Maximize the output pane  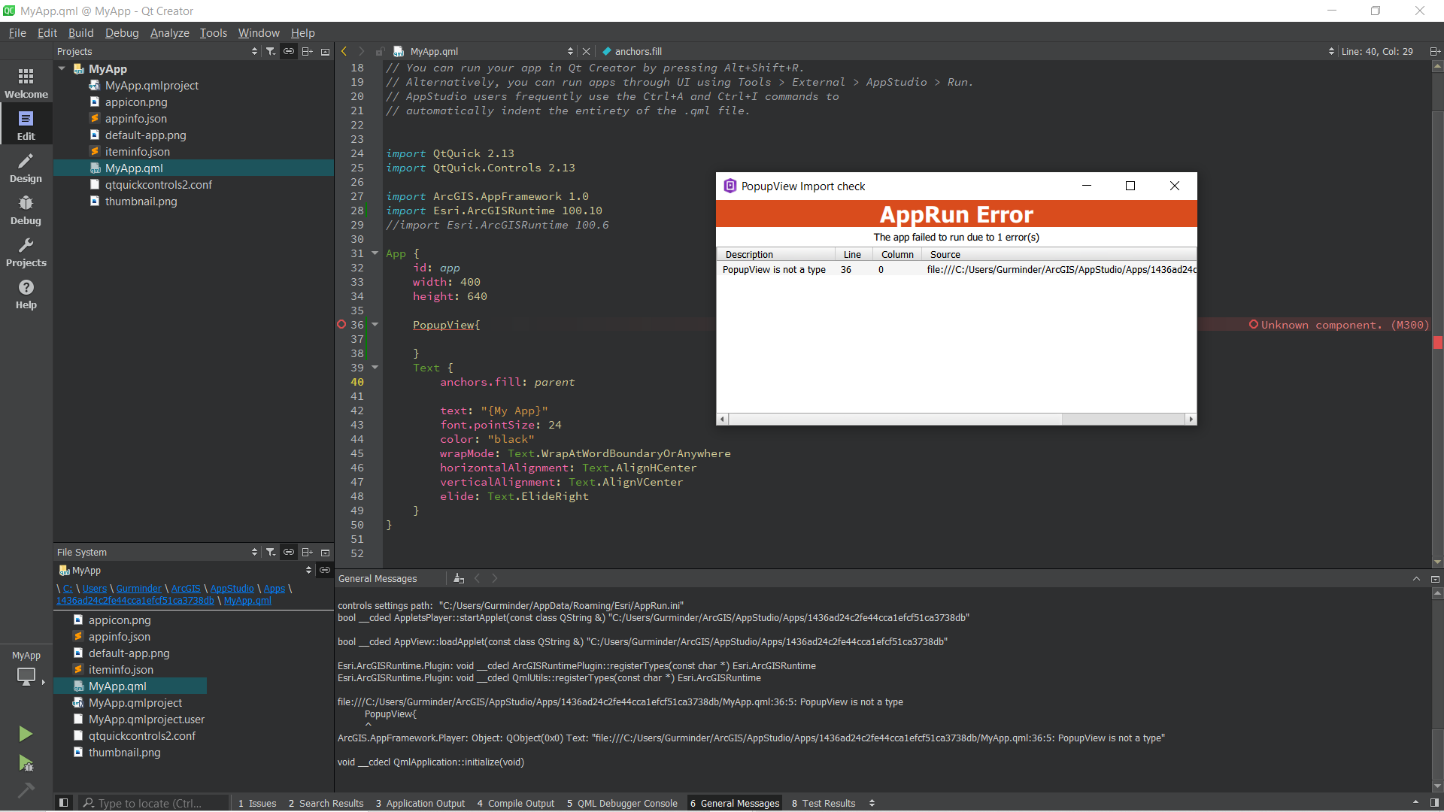[x=1416, y=578]
